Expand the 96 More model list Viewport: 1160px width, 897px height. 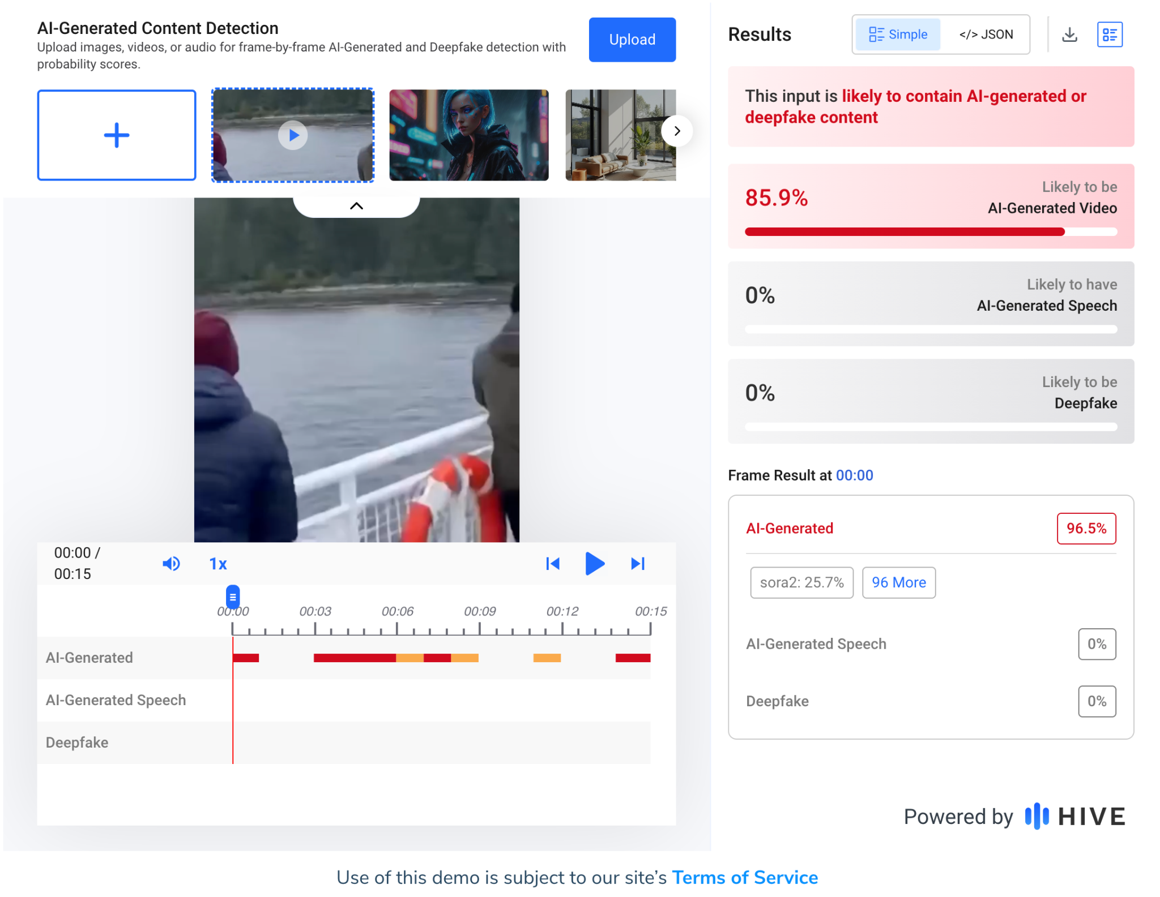pos(898,582)
